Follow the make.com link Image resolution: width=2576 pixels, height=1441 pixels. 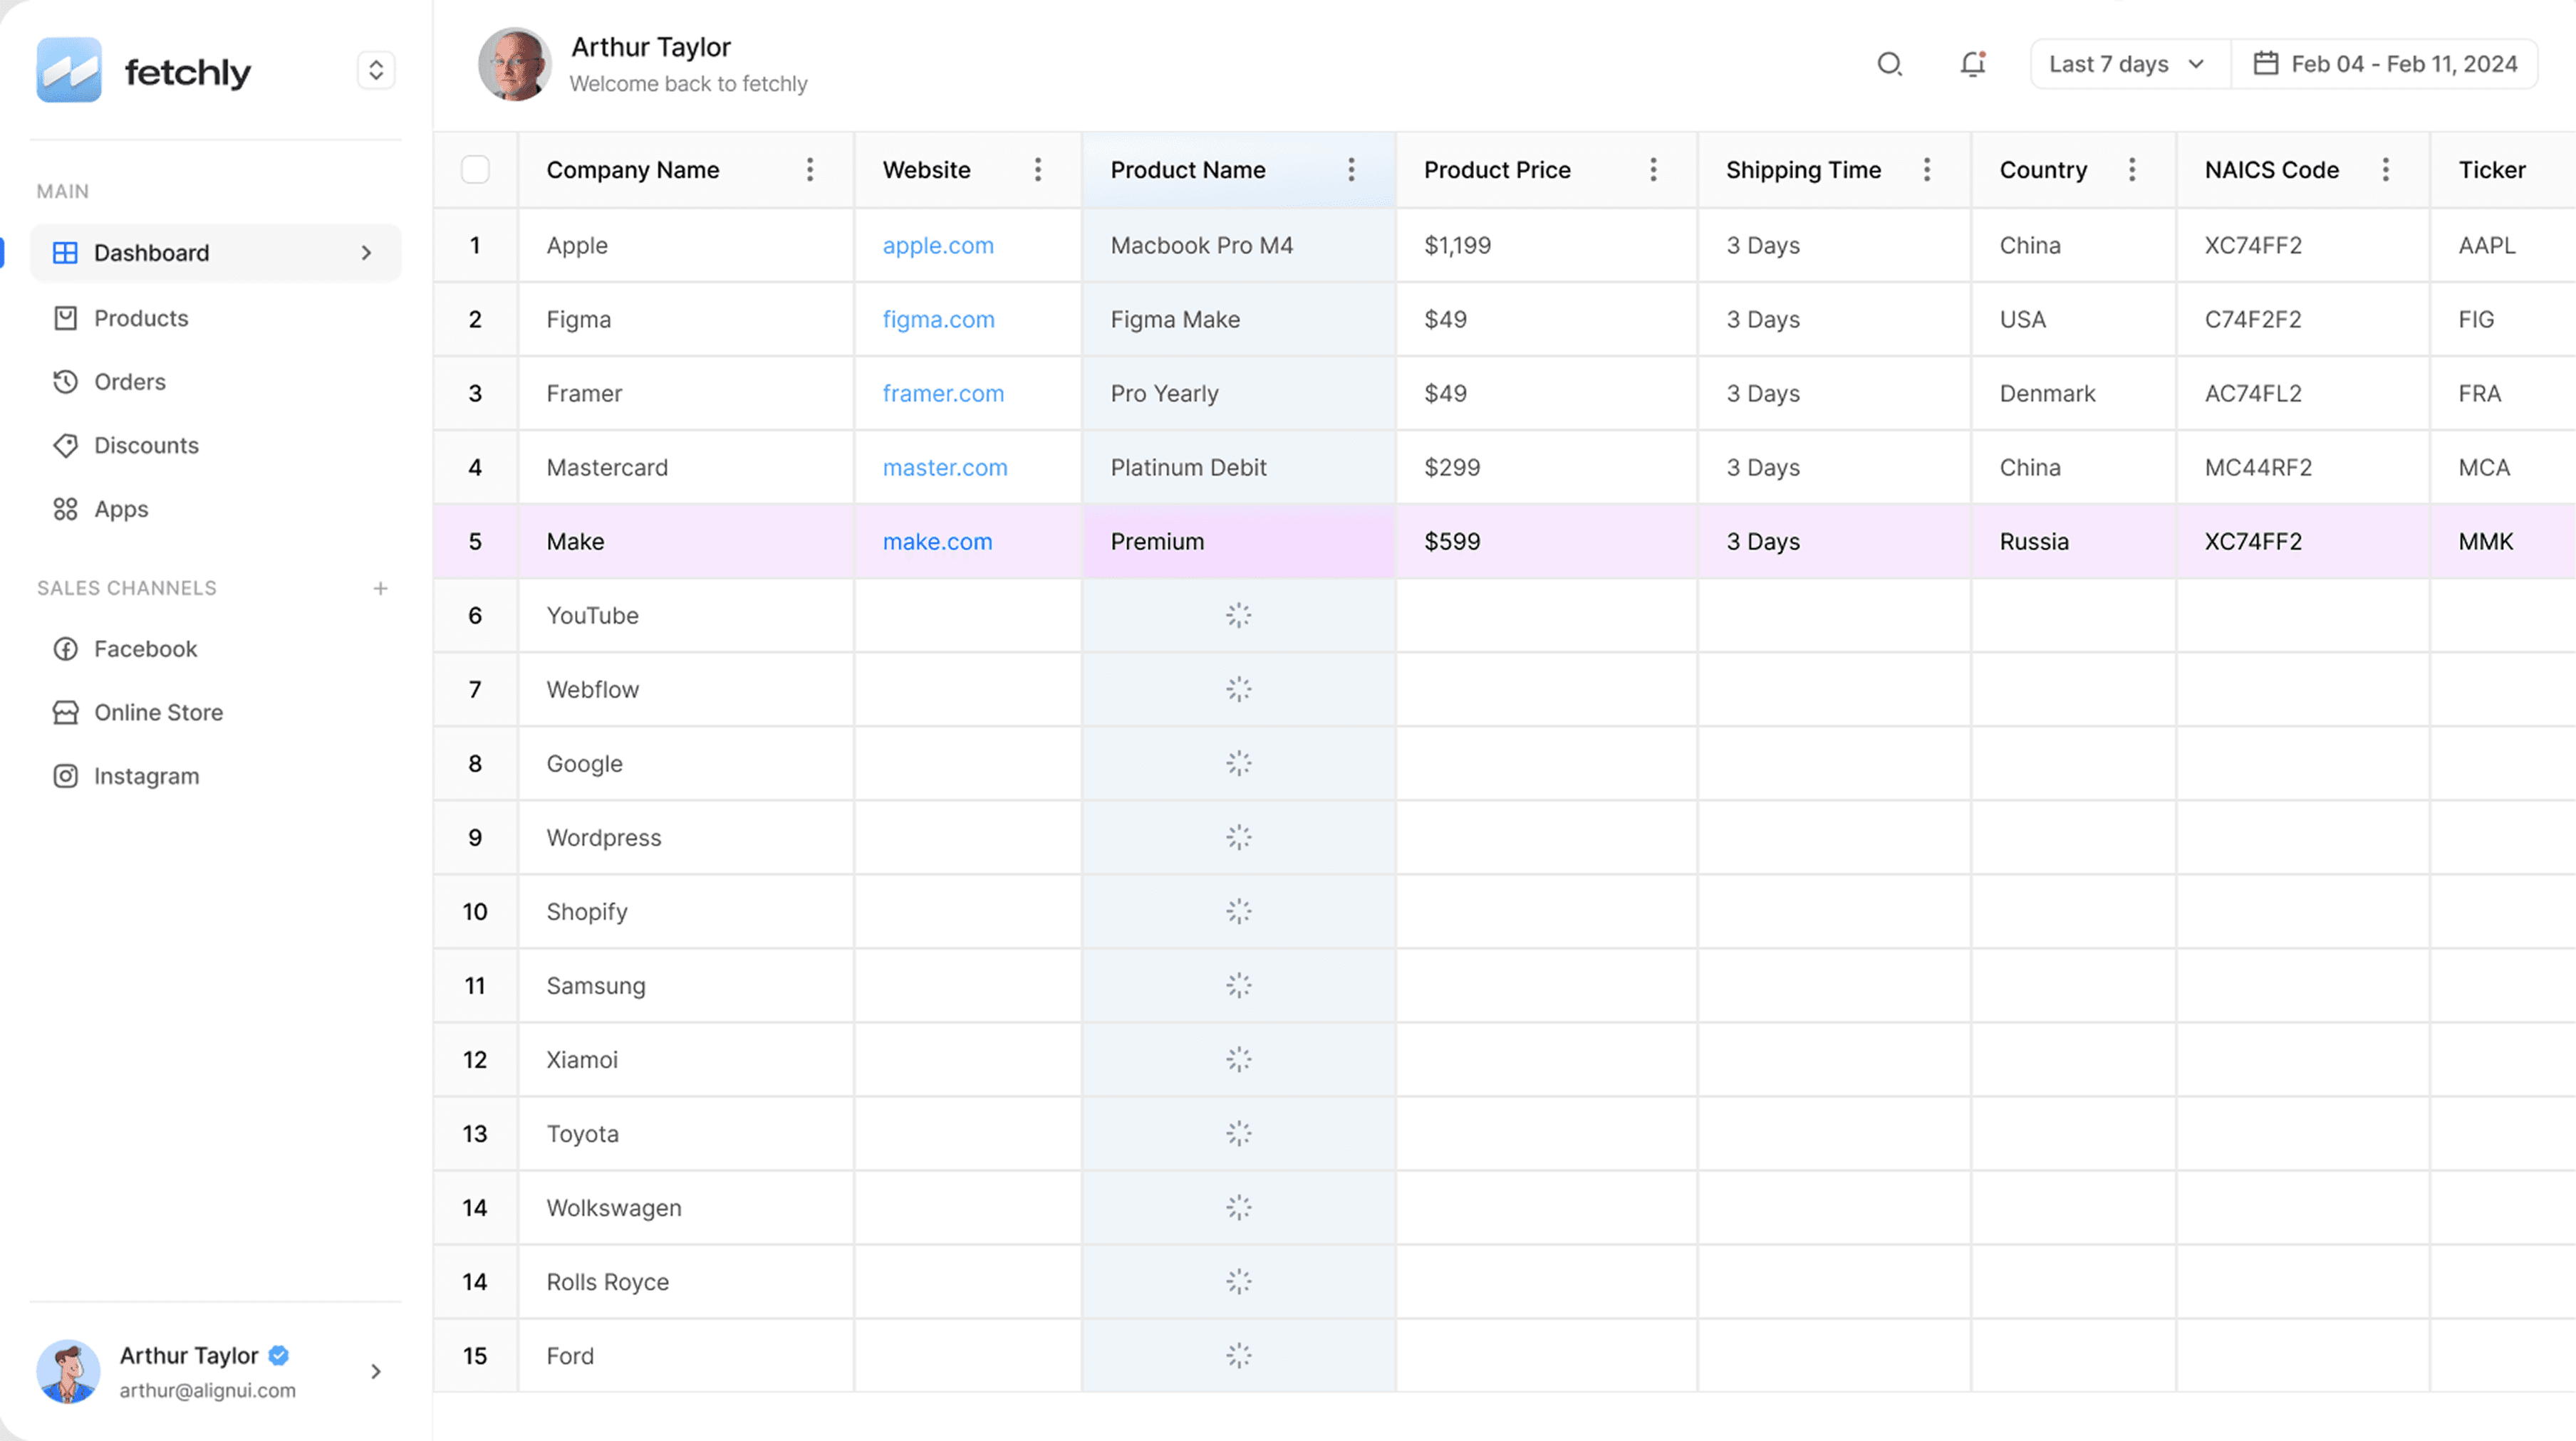937,542
